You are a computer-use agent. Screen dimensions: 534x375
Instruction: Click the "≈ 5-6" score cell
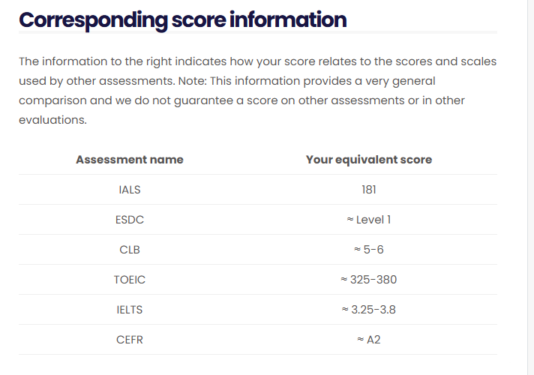click(369, 250)
